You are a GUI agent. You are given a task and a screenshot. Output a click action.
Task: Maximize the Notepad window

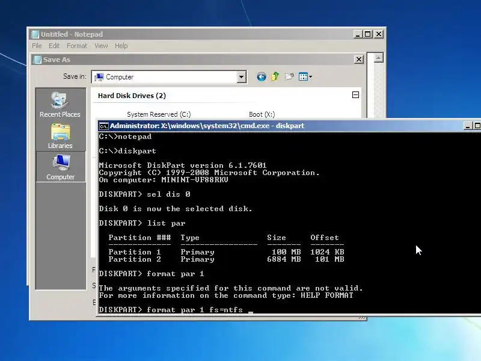pyautogui.click(x=368, y=34)
